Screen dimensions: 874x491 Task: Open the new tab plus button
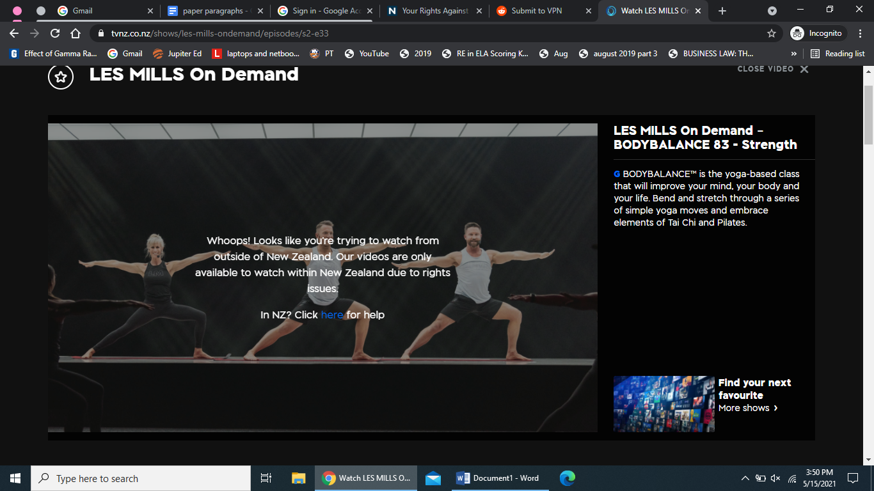[x=722, y=11]
